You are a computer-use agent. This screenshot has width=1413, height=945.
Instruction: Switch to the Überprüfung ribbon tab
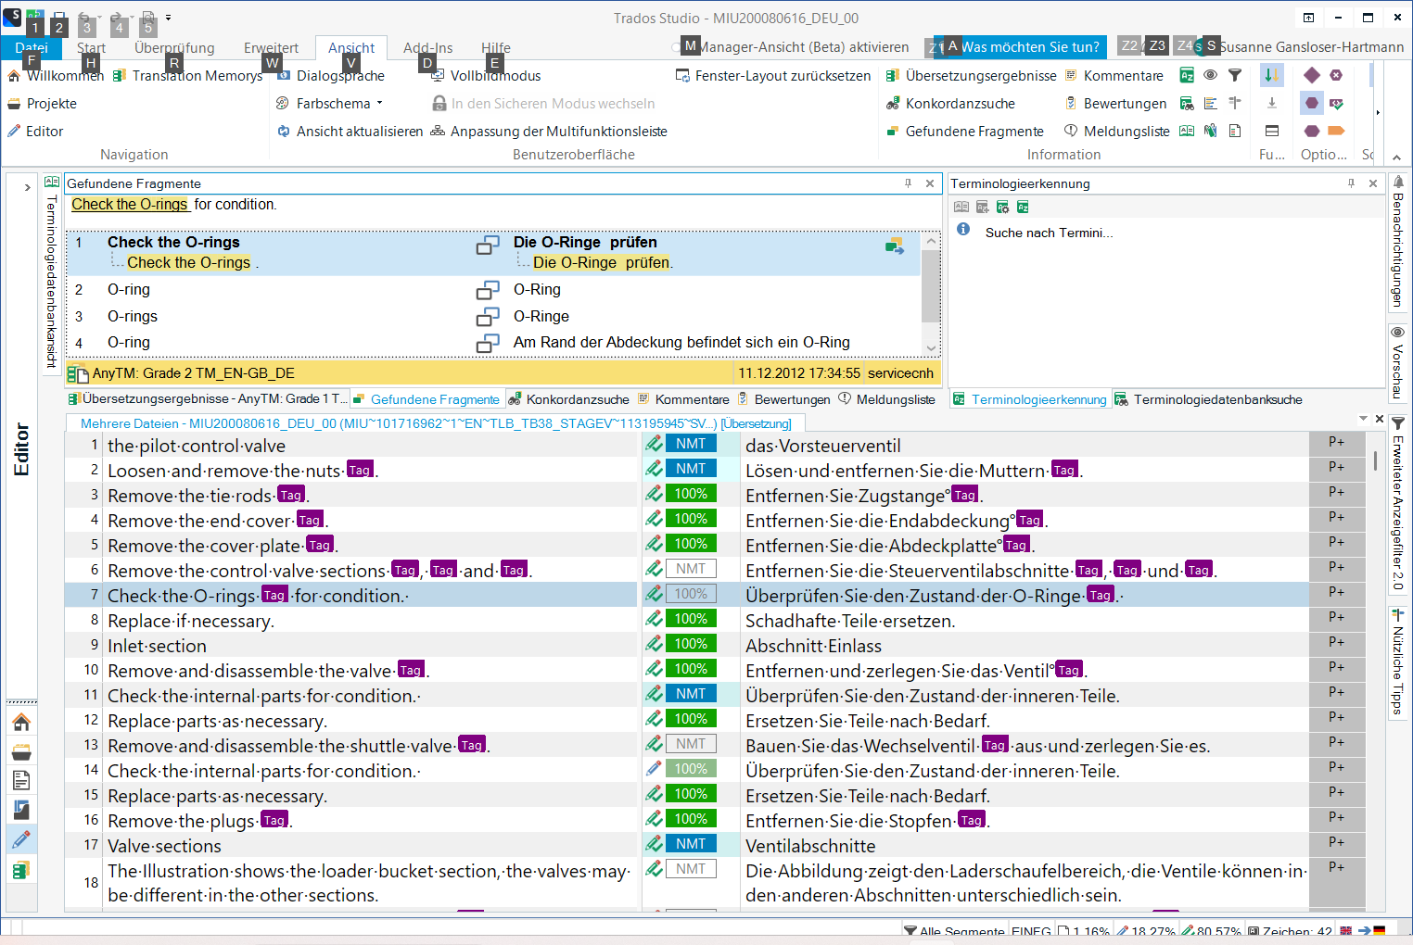tap(174, 48)
